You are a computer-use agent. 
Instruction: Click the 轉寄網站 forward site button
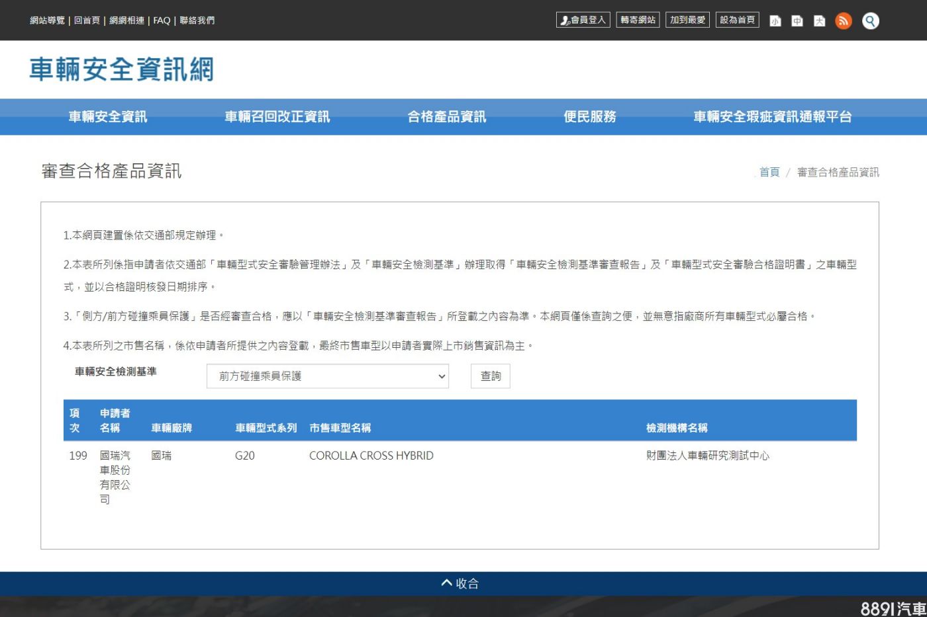(x=638, y=21)
